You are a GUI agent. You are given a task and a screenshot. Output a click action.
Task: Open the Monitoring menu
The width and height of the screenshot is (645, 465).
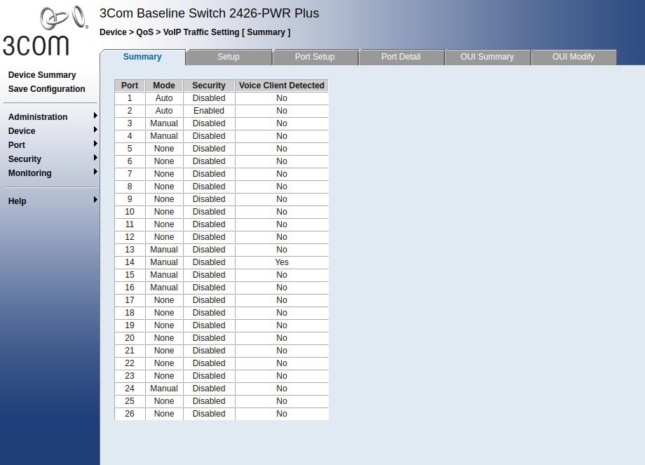[x=29, y=173]
